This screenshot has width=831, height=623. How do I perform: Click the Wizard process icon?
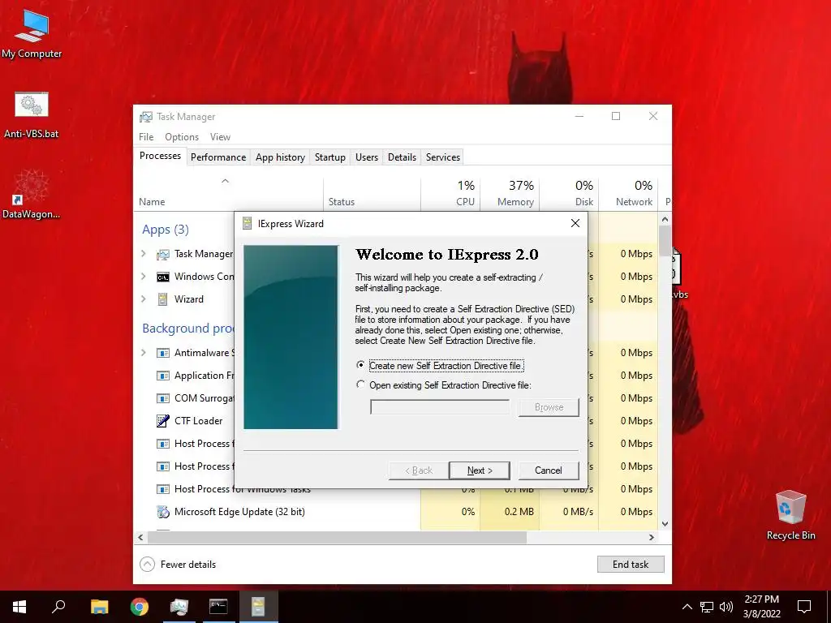tap(162, 299)
